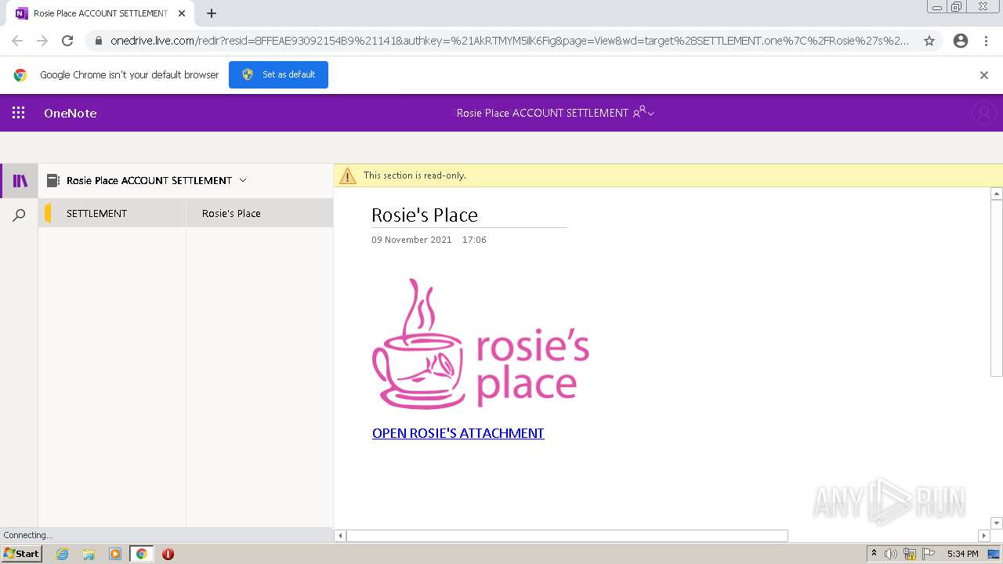Screen dimensions: 1003x564
Task: Open the Microsoft app launcher grid
Action: [18, 113]
